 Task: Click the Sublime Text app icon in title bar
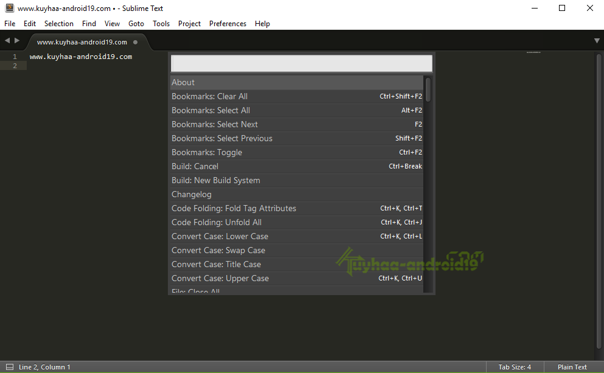click(x=9, y=8)
